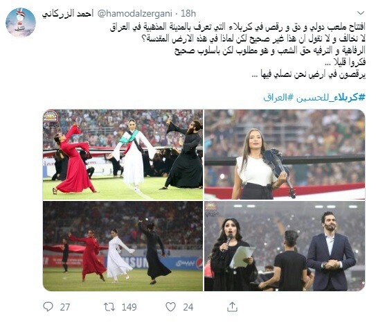Open the photo of the woman singing with a microphone
This screenshot has height=323, width=376.
(x=285, y=246)
